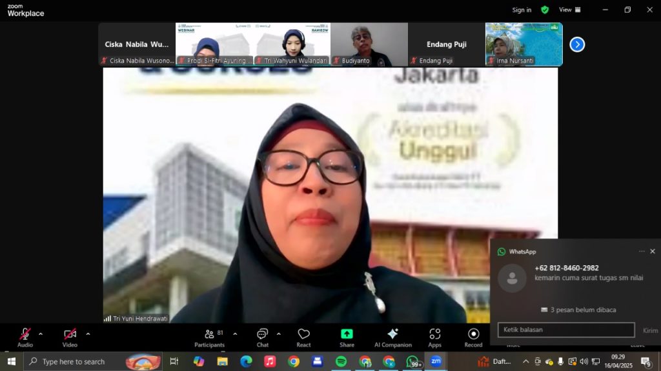Unmute the microphone with the Audio button
Screen dimensions: 661x371
click(25, 337)
